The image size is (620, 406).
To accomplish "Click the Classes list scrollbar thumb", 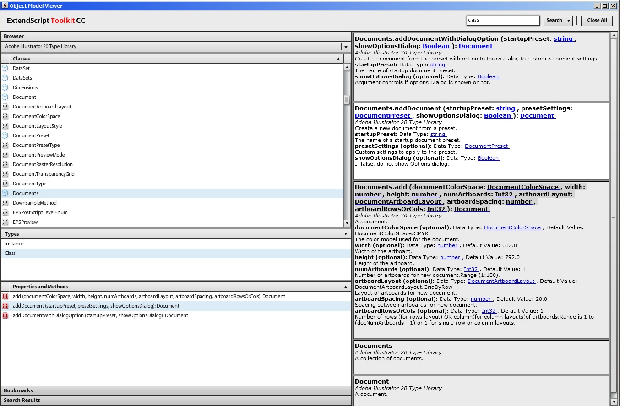I will point(347,100).
